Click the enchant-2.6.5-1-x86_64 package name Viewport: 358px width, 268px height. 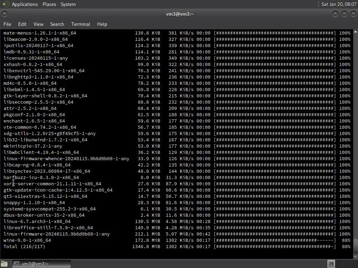tap(34, 121)
